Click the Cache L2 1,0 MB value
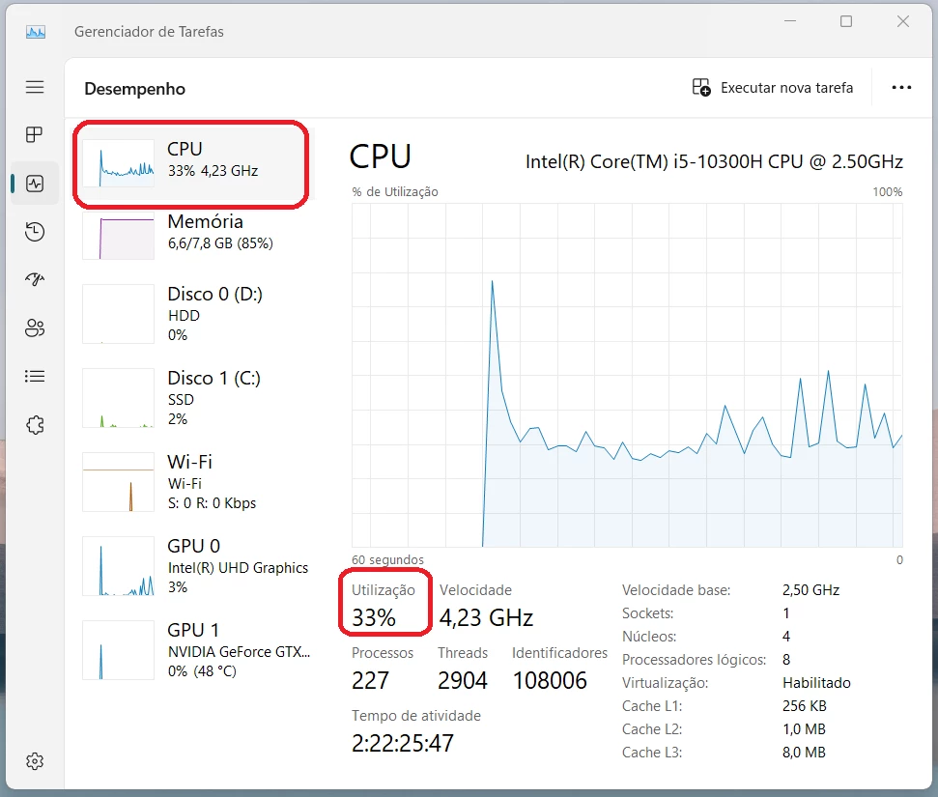The height and width of the screenshot is (797, 938). 804,729
